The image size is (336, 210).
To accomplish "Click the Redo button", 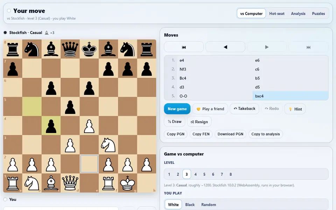I will pyautogui.click(x=272, y=108).
